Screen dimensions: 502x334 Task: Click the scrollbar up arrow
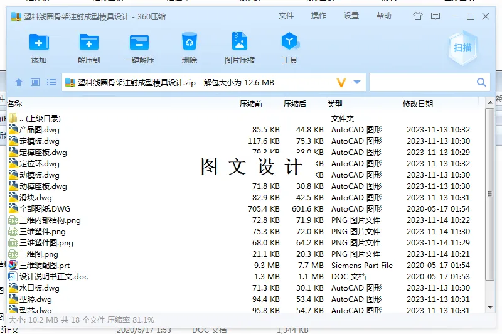coord(490,102)
